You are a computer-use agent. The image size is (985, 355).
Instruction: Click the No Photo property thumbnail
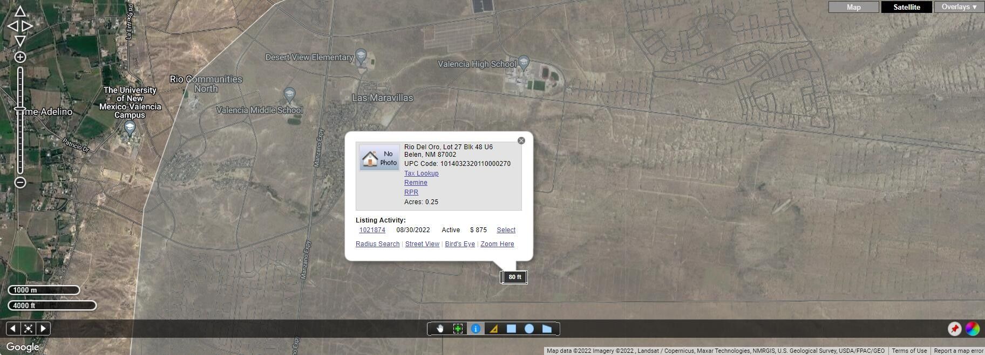click(x=379, y=157)
